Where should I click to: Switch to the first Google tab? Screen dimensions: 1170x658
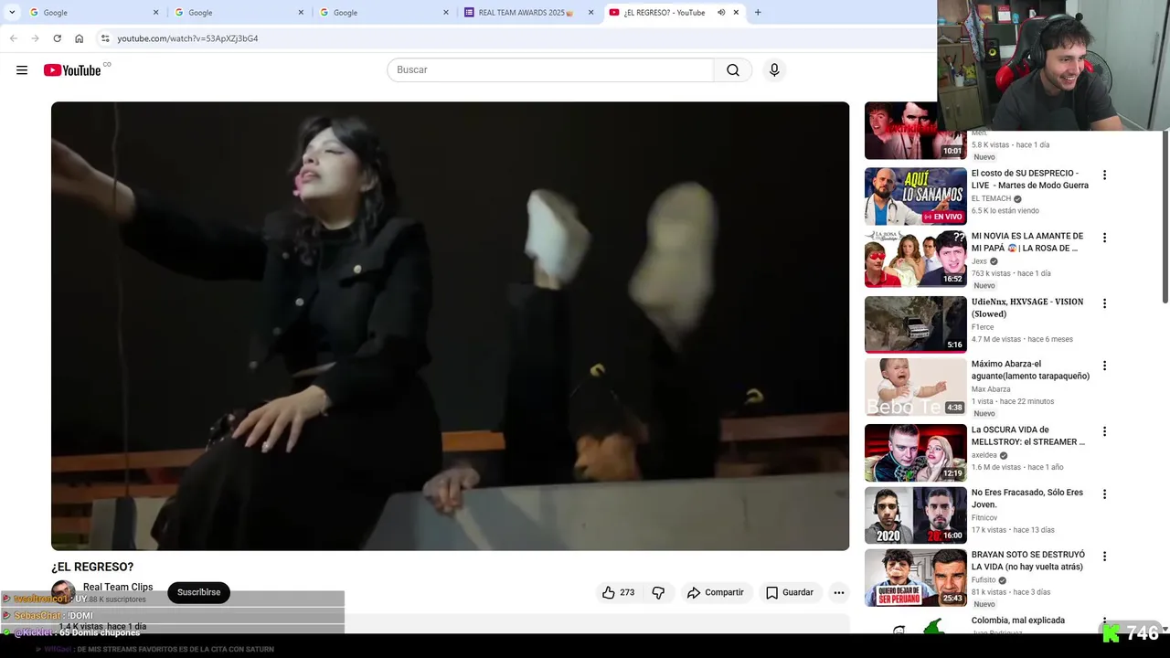[x=94, y=13]
